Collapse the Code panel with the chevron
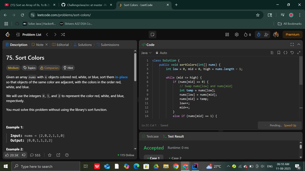The image size is (305, 171). [x=299, y=45]
